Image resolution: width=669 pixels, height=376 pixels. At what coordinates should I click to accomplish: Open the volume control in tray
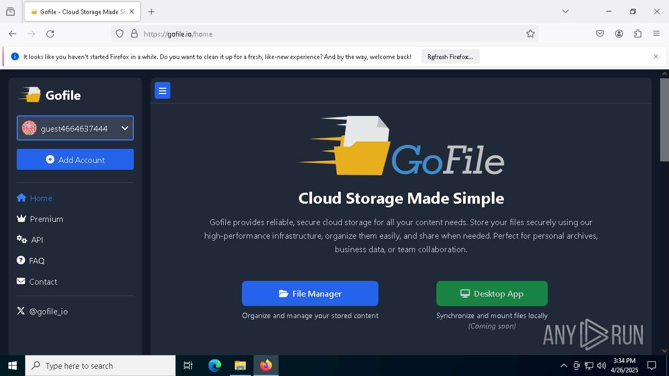coord(602,366)
